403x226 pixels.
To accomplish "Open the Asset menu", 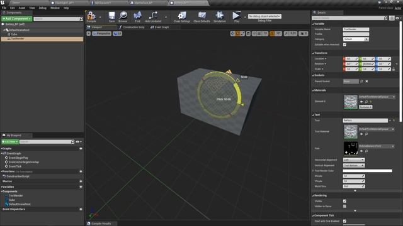I will coord(22,8).
